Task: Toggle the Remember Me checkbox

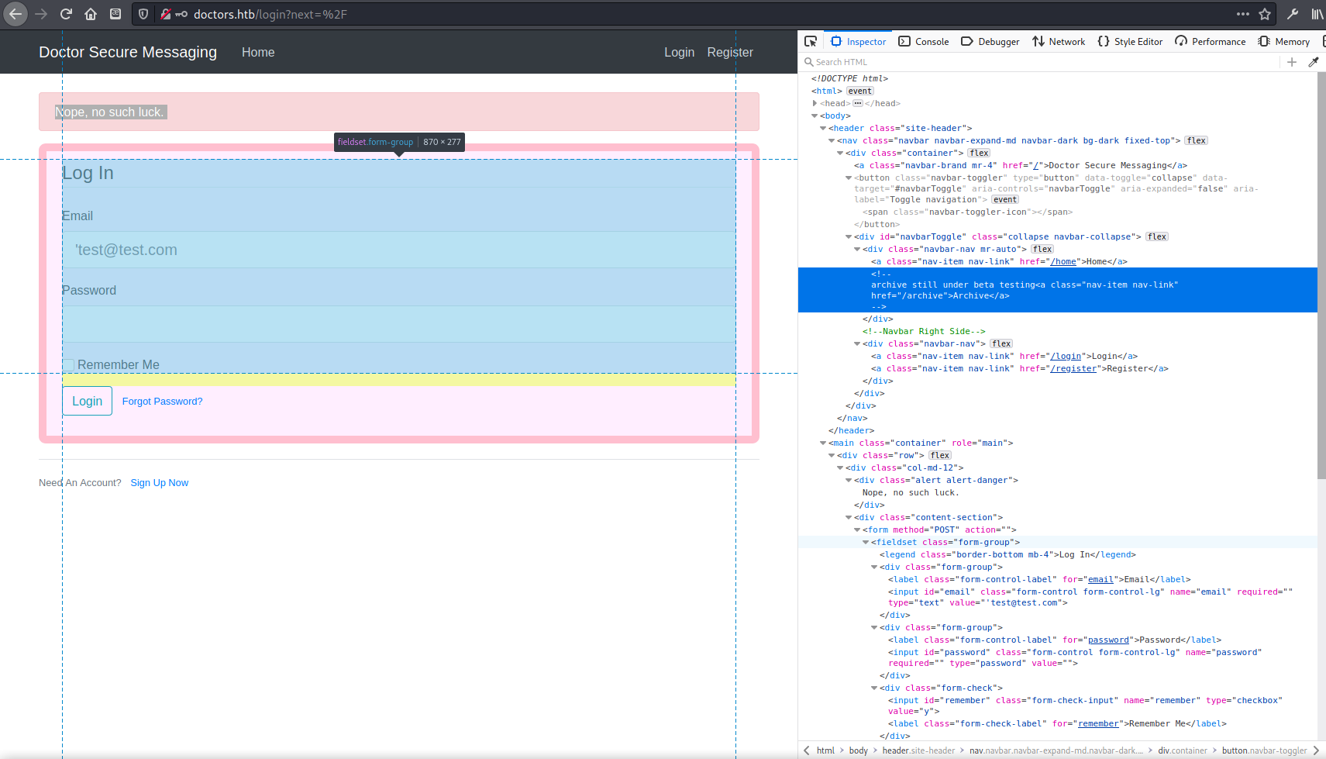Action: (68, 365)
